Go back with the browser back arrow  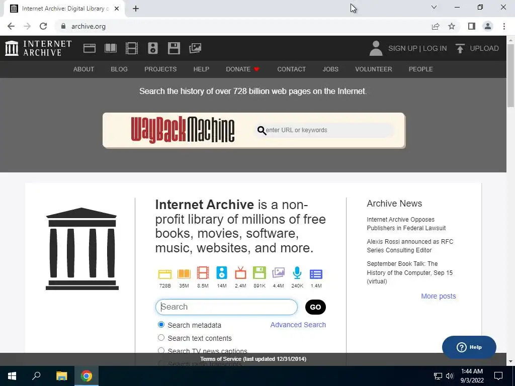[11, 26]
